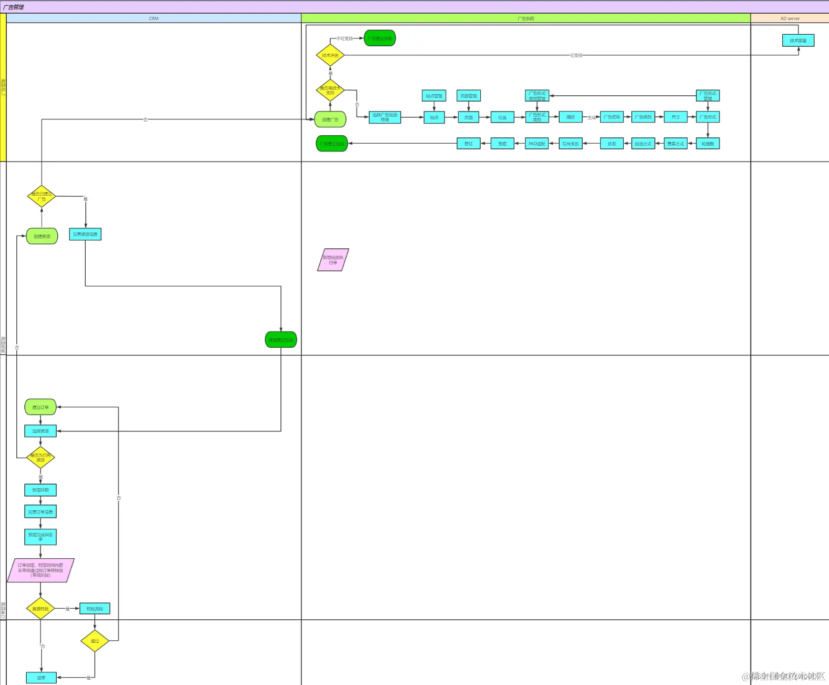
Task: Select the 资源建立完成 end node
Action: (281, 340)
